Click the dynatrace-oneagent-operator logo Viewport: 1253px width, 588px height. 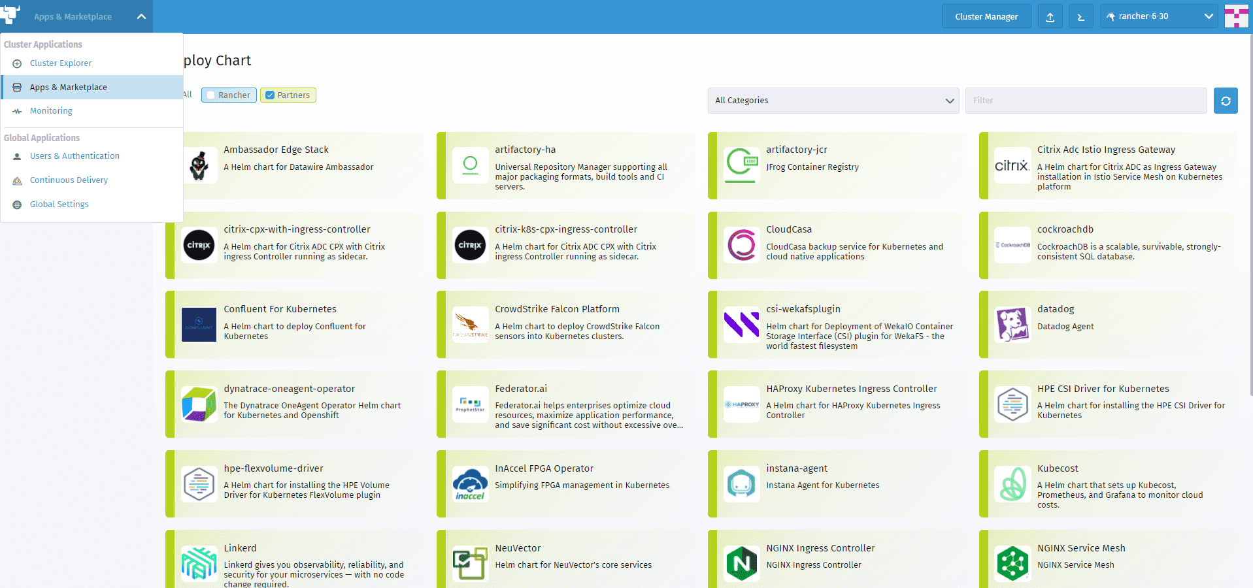point(199,404)
